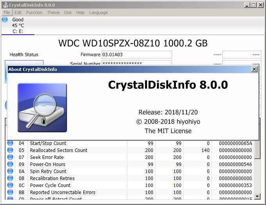Viewport: 266px width, 205px height.
Task: Click the CrystalDiskInfo 8.0.0 heading in About
Action: (168, 85)
